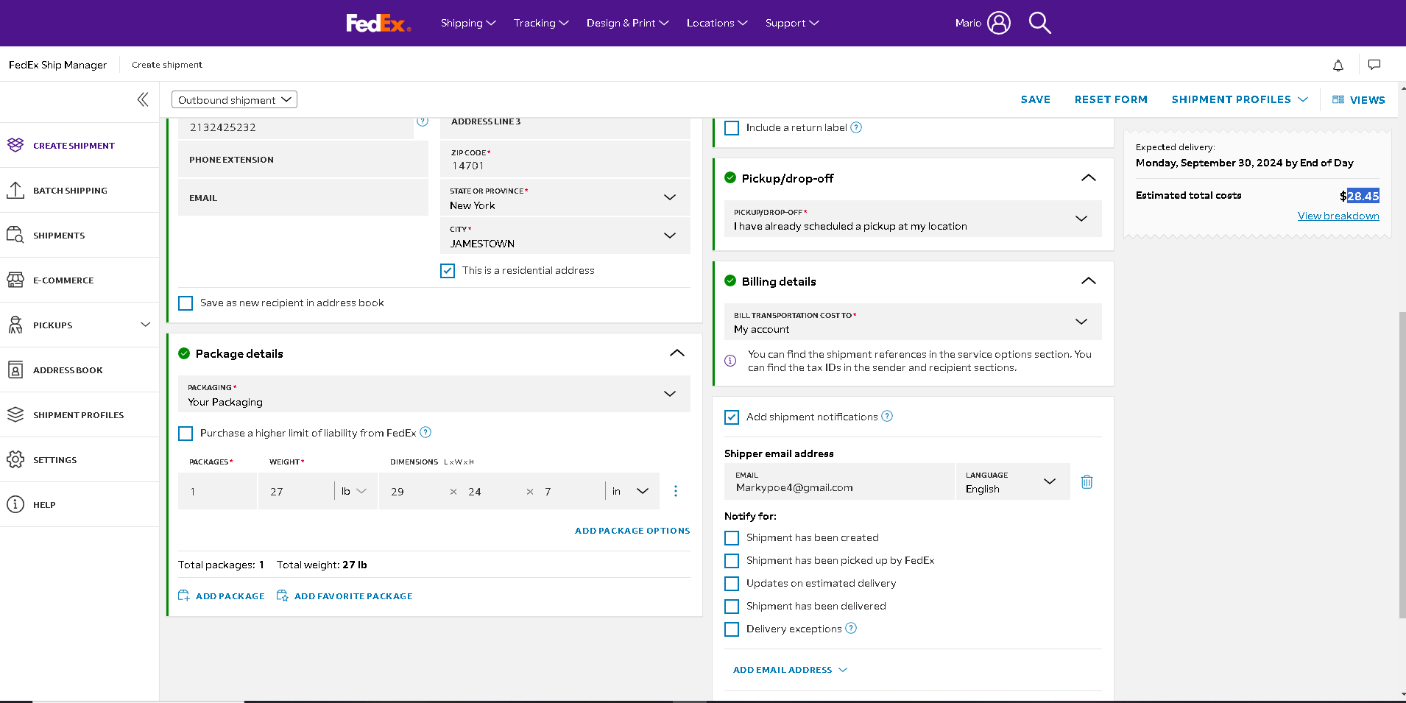Open the View breakdown link
This screenshot has width=1406, height=703.
tap(1338, 216)
